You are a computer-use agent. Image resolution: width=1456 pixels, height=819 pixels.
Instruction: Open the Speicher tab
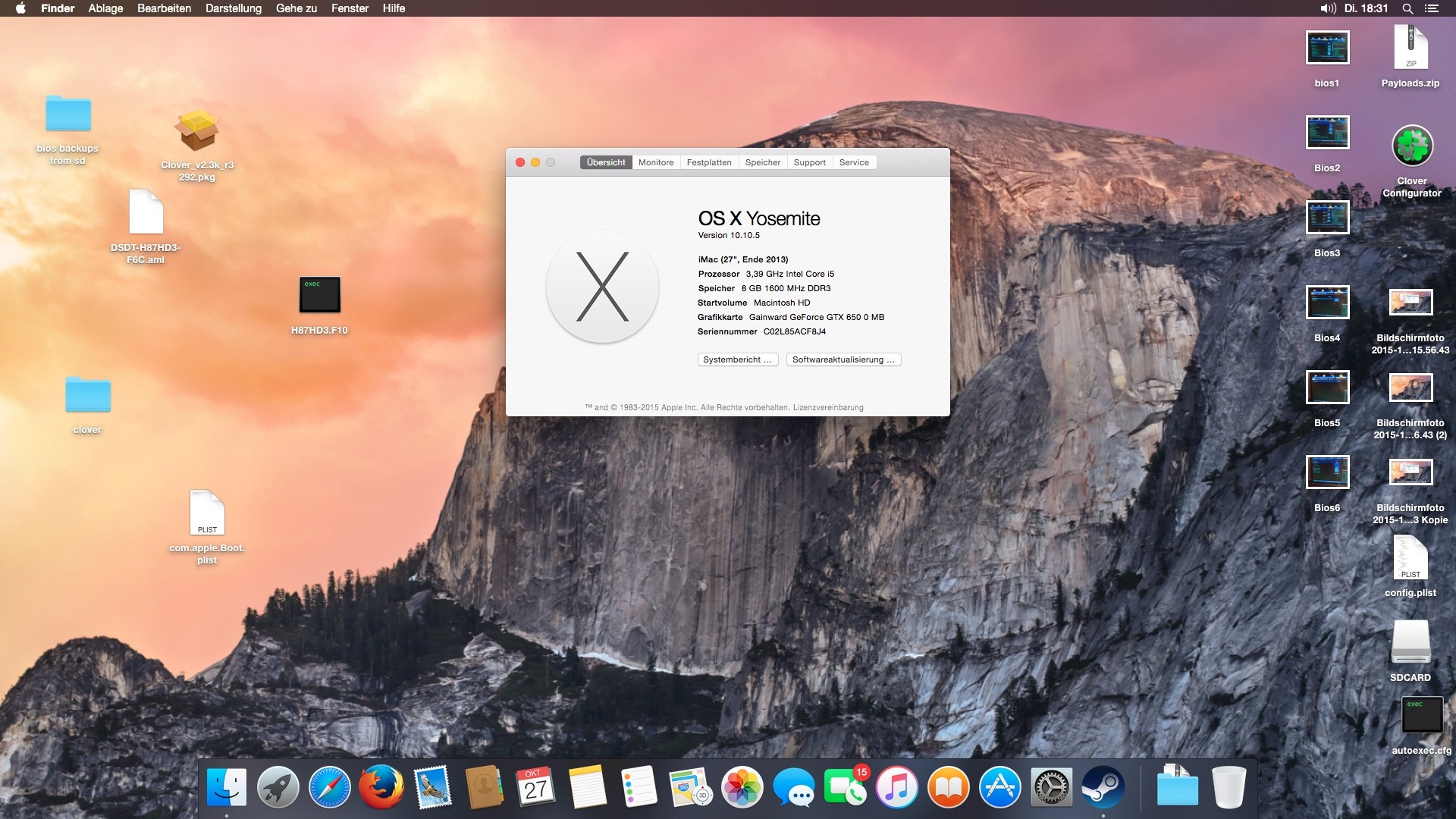point(762,162)
